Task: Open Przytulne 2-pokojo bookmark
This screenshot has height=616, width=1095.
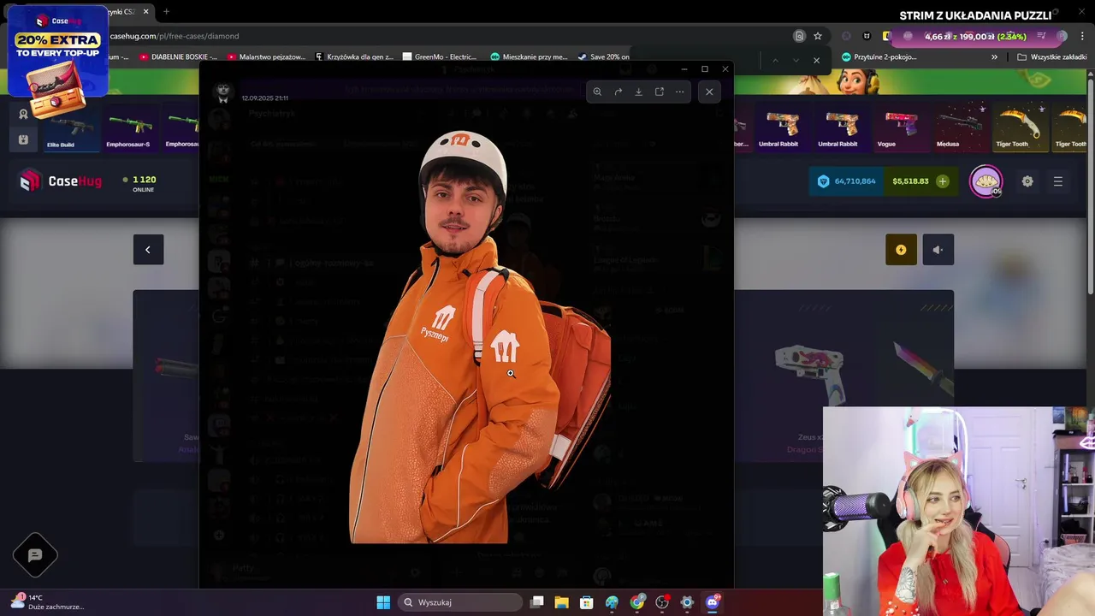Action: coord(879,56)
